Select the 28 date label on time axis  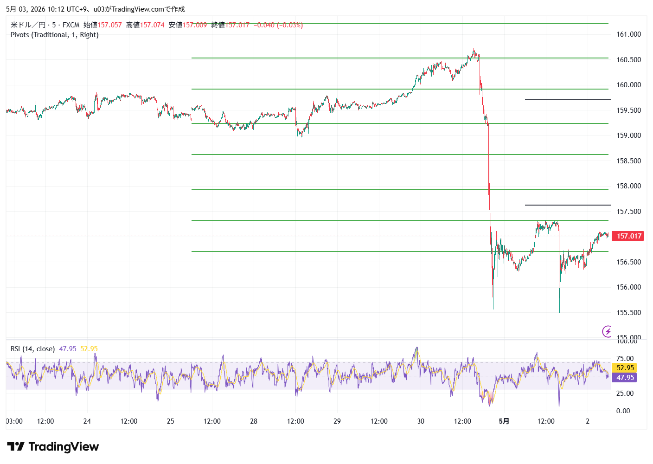(x=254, y=421)
